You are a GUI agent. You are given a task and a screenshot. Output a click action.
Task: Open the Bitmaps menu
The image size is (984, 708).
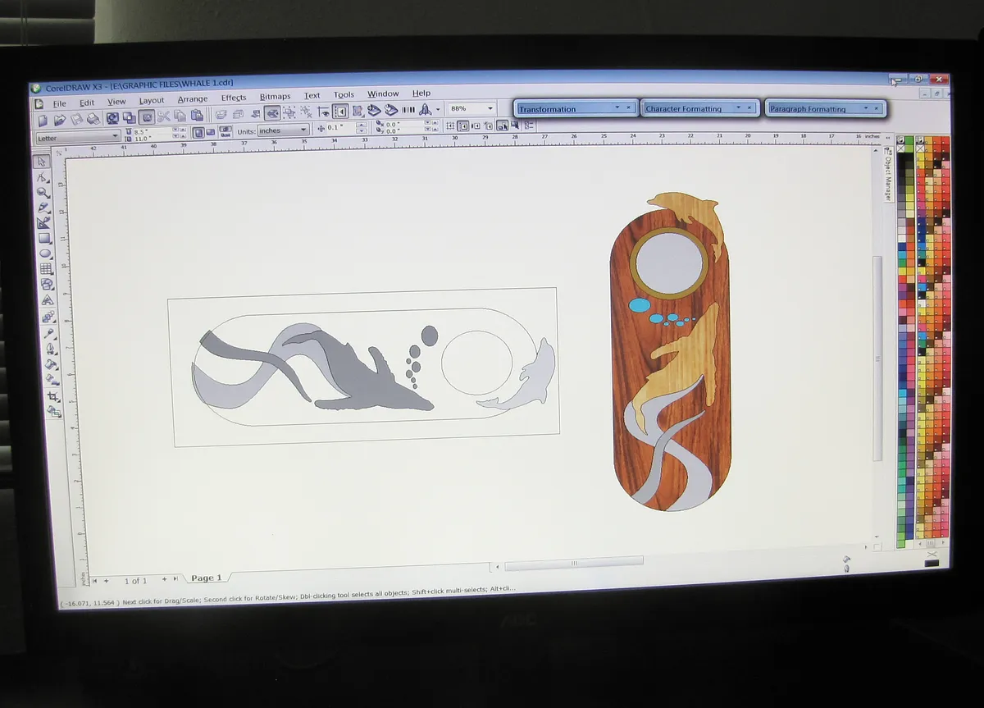(x=275, y=96)
